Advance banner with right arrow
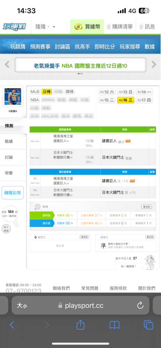 coord(154,65)
